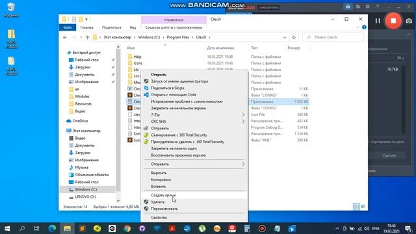Open GitHub Desktop taskbar icon

[x=142, y=228]
